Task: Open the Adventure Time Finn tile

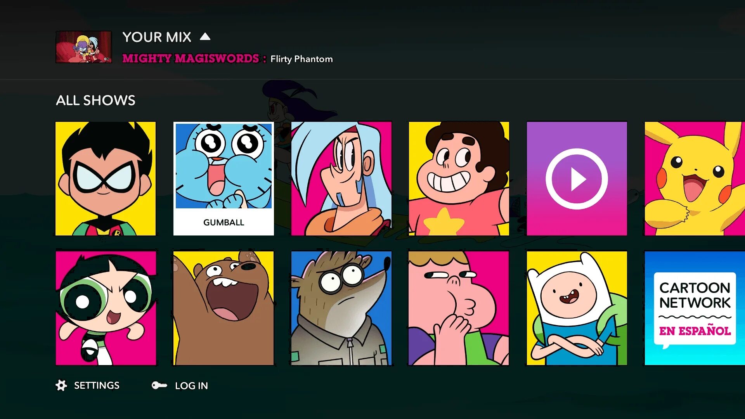Action: coord(577,308)
